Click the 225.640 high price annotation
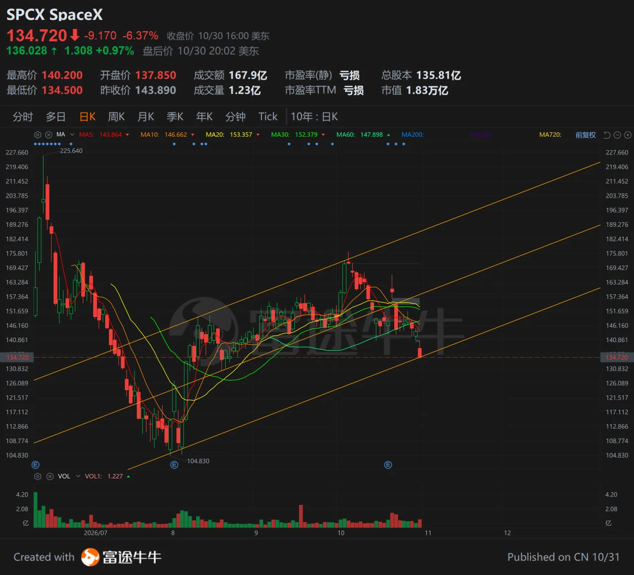 pyautogui.click(x=71, y=151)
